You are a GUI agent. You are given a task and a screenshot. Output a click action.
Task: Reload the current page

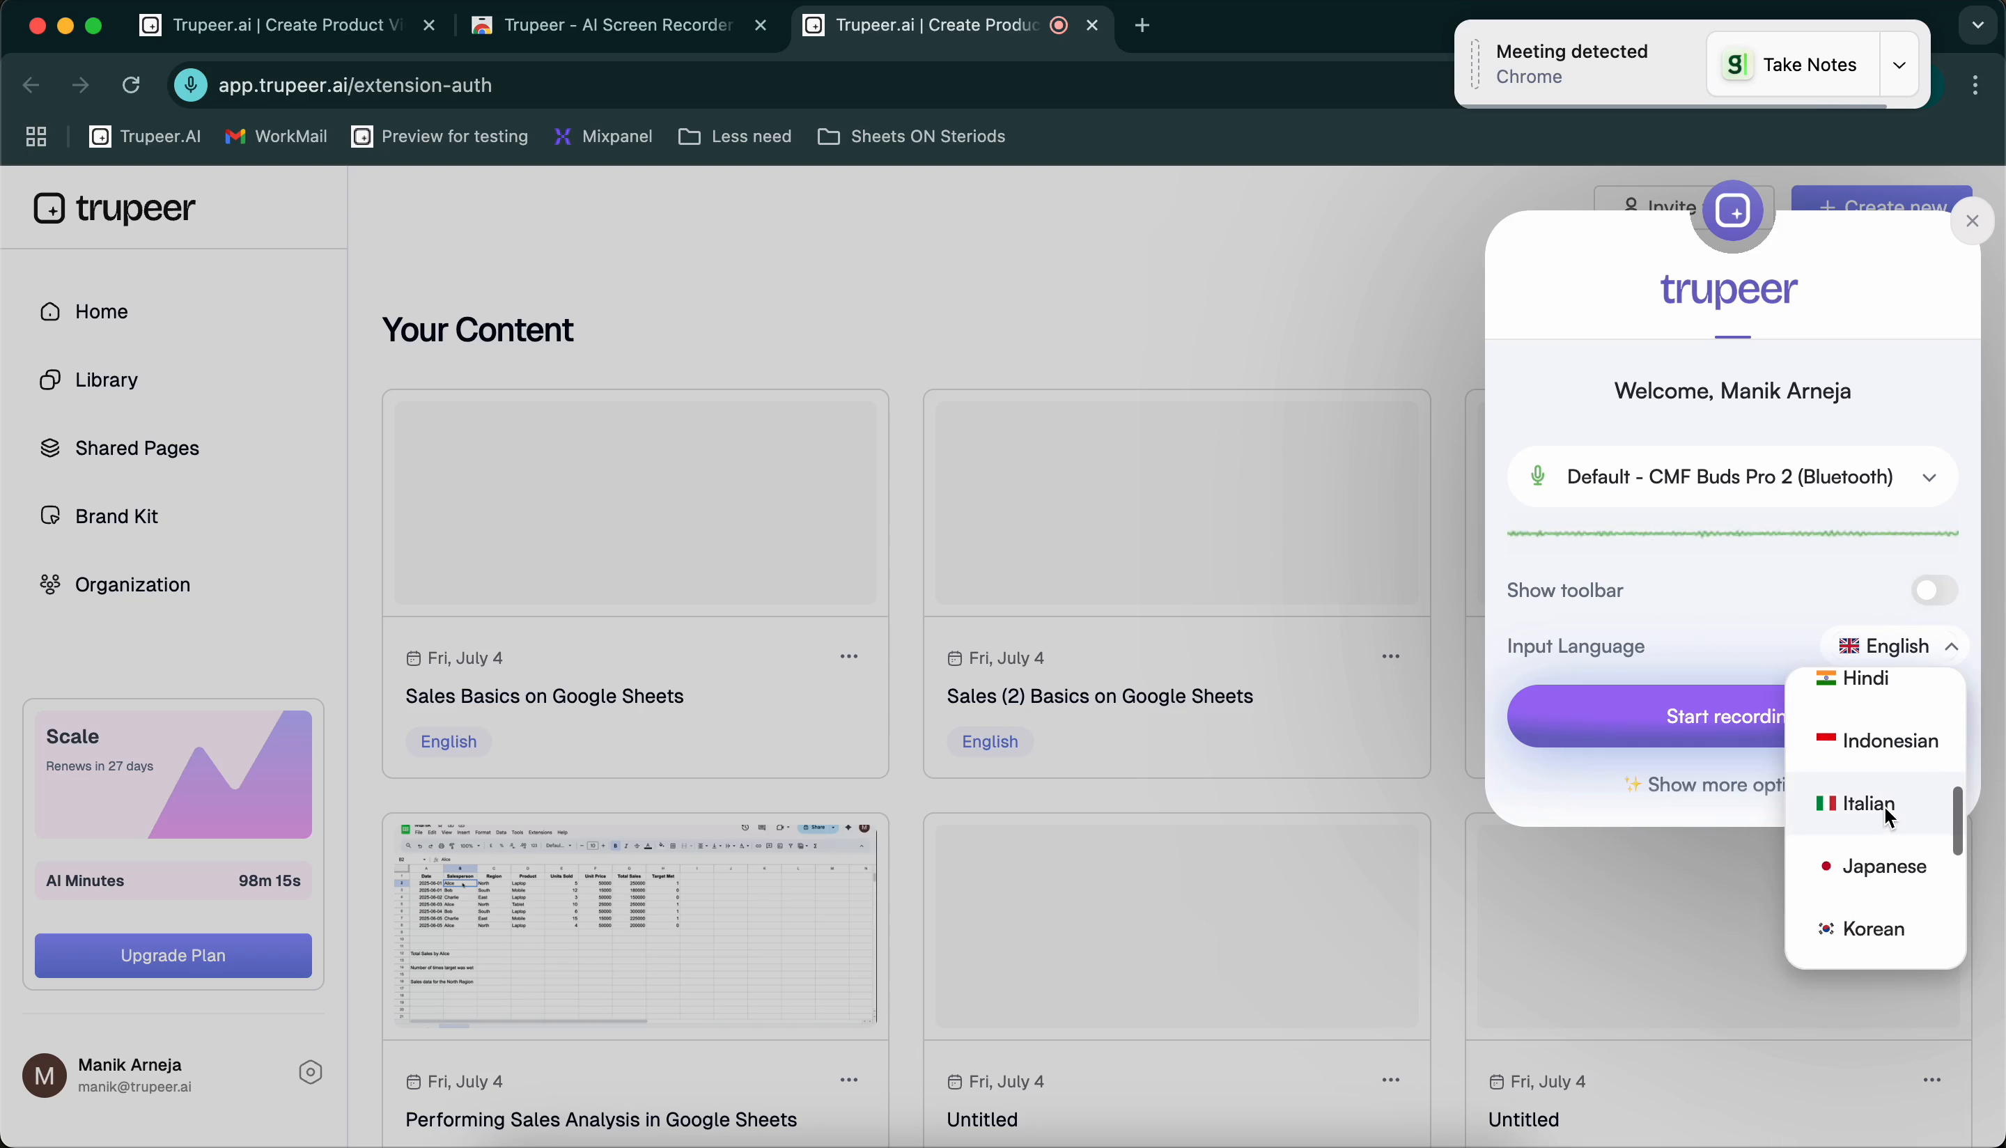(x=131, y=85)
